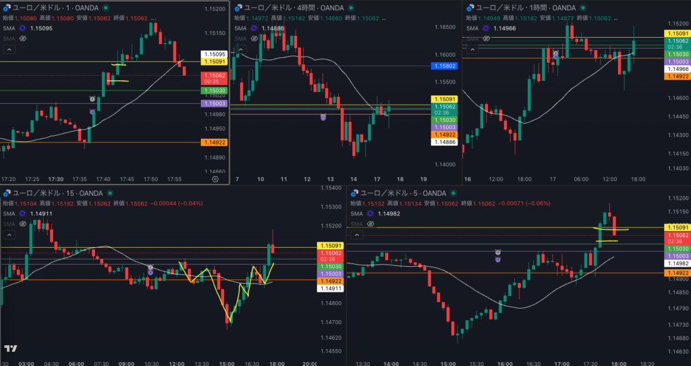The width and height of the screenshot is (691, 366).
Task: Click the EUR/USD flag icon on the 5-minute chart
Action: tap(354, 193)
